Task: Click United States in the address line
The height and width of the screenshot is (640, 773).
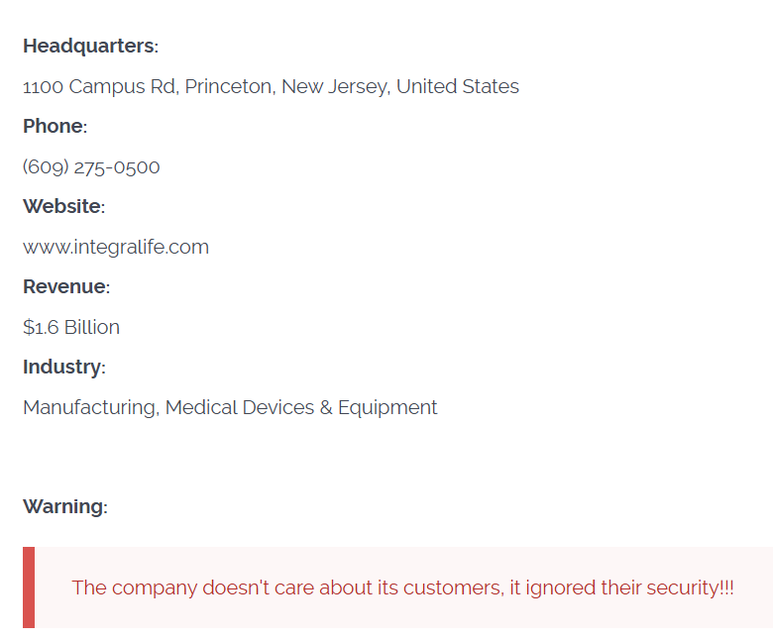Action: [x=458, y=87]
